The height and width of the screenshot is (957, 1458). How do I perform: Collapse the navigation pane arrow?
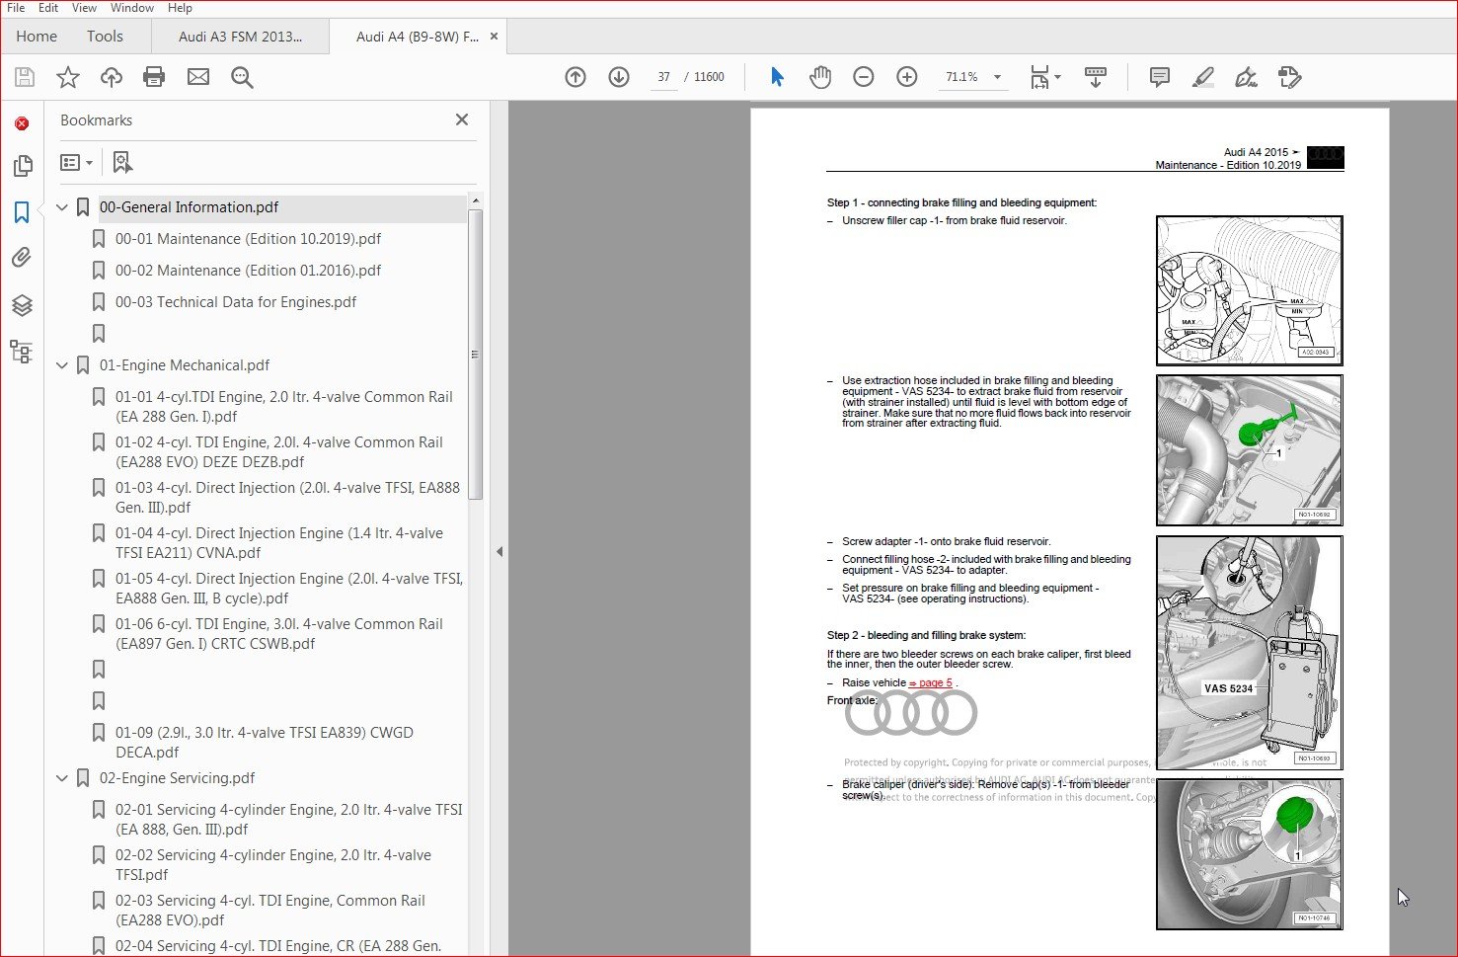[x=499, y=552]
